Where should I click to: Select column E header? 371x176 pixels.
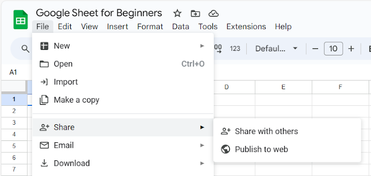click(283, 87)
